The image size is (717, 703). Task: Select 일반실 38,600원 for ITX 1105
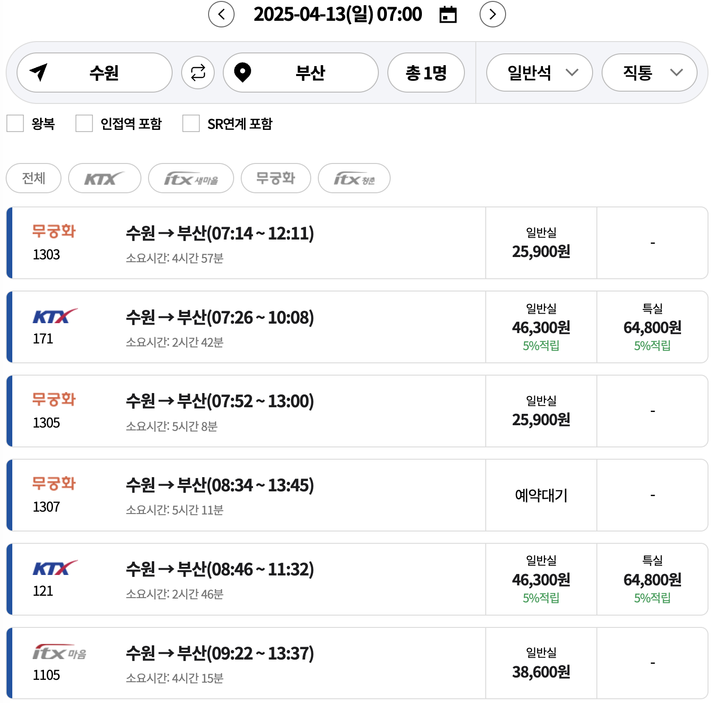click(541, 663)
